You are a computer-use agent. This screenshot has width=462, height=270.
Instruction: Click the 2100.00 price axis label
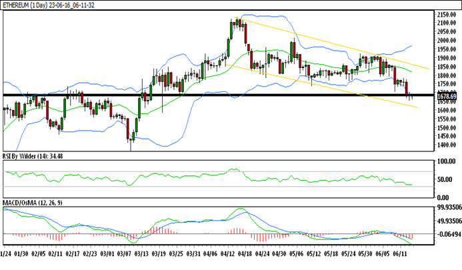447,23
